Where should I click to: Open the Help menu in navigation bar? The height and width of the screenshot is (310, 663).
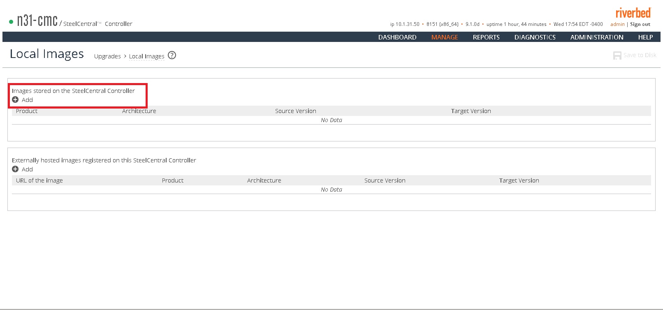pyautogui.click(x=645, y=37)
